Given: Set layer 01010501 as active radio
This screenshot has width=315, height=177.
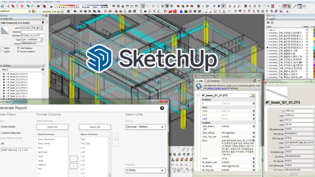Looking at the screenshot, I should [x=267, y=51].
